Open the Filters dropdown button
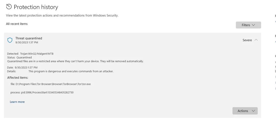 coord(248,25)
